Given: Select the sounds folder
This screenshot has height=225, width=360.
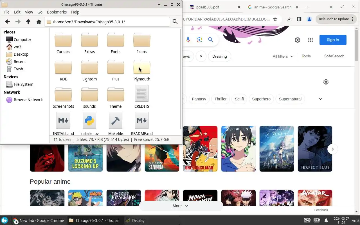Looking at the screenshot, I should coord(89,97).
